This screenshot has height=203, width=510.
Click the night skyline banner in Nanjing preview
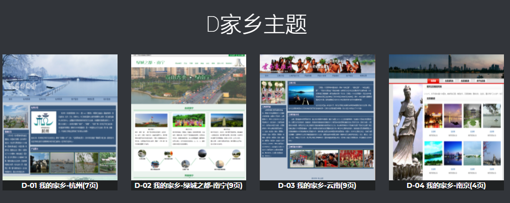point(446,65)
